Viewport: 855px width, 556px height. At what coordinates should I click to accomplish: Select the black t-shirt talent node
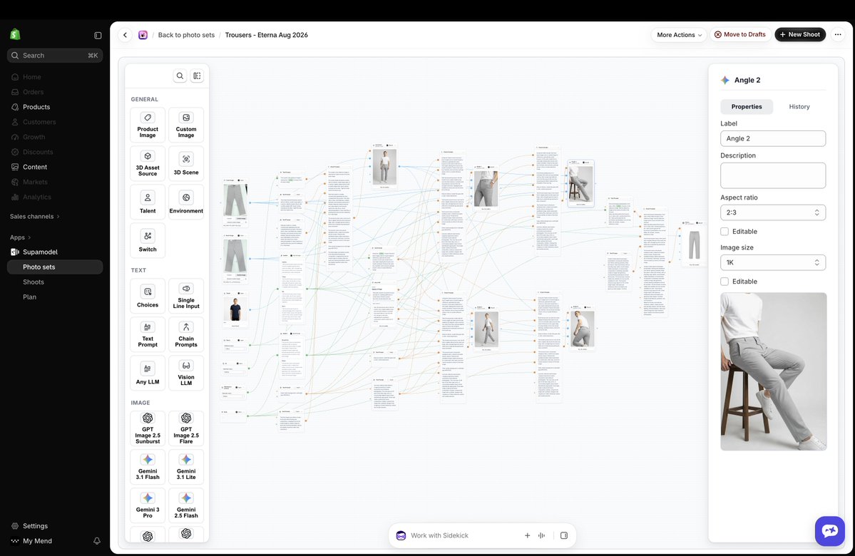[x=235, y=309]
